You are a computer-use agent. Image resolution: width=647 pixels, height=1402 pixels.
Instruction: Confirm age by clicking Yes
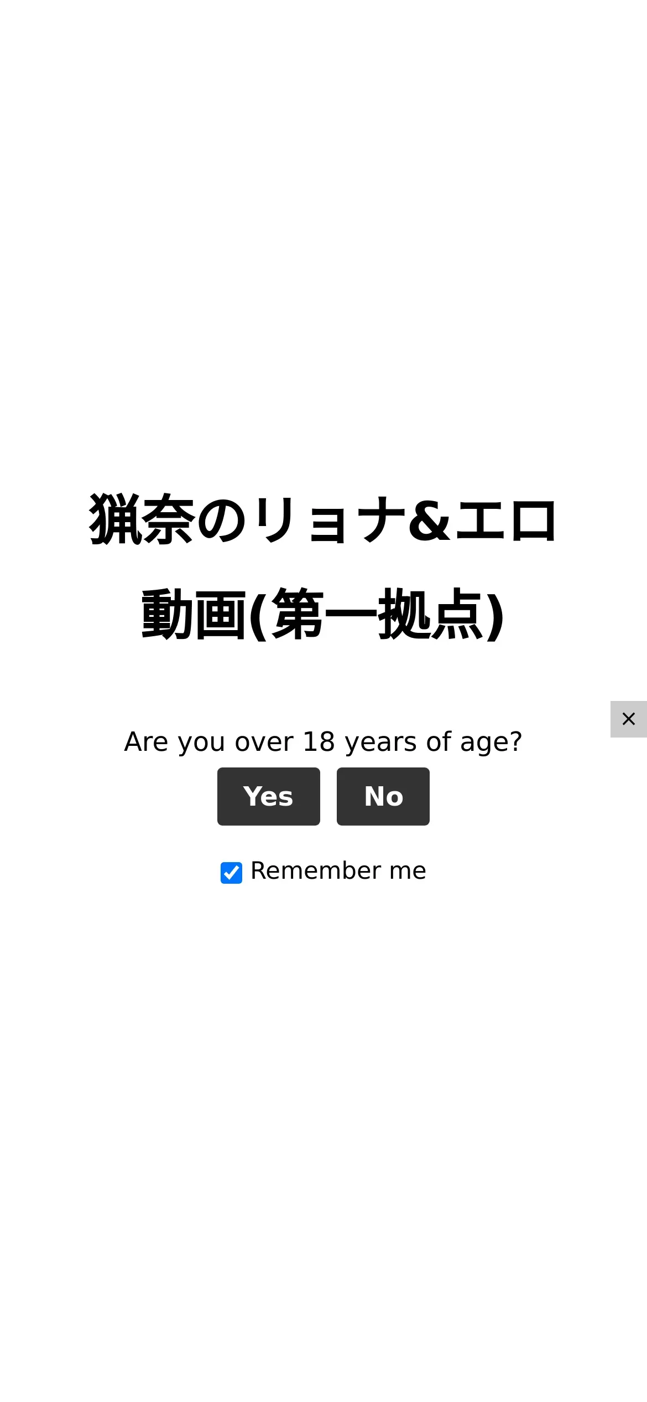(269, 796)
